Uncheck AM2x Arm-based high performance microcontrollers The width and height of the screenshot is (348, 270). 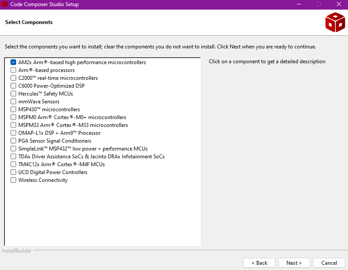pyautogui.click(x=13, y=62)
